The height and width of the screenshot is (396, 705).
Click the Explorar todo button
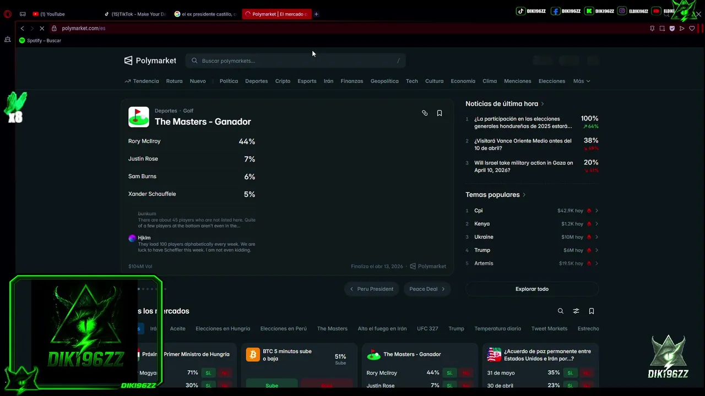point(532,289)
